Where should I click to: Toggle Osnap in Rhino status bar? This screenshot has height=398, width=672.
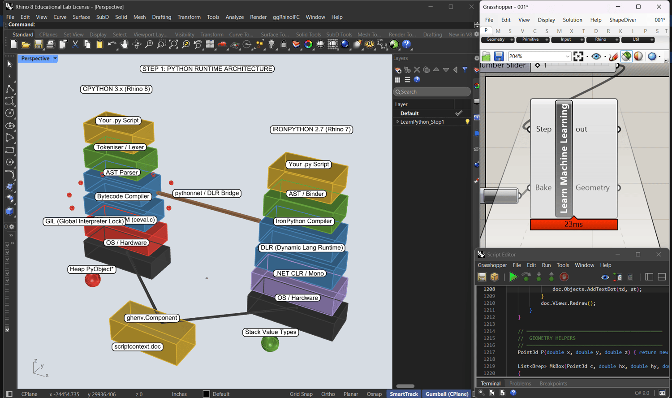374,394
